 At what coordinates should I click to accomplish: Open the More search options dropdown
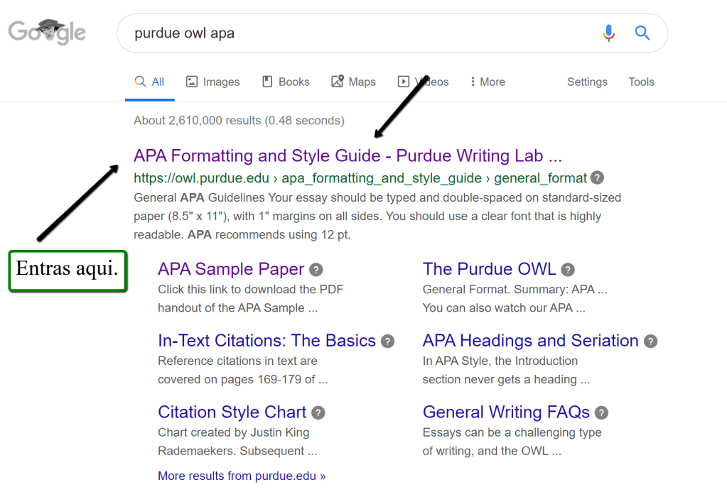[x=488, y=82]
